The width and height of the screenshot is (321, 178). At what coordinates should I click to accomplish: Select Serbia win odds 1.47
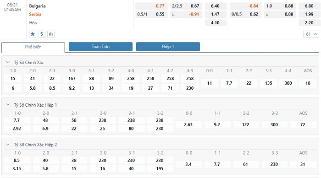click(216, 14)
